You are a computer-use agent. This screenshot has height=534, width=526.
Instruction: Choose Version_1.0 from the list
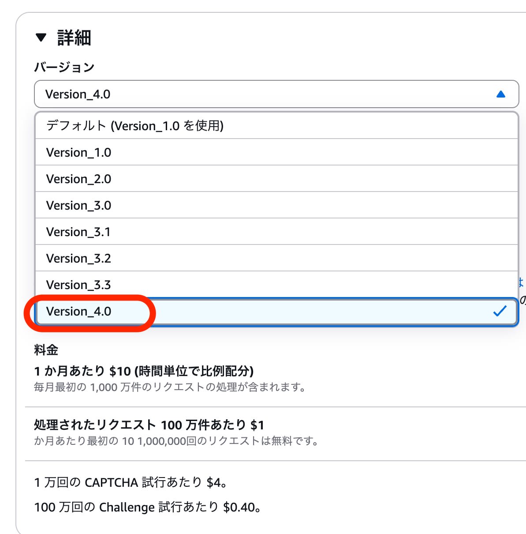tap(78, 153)
